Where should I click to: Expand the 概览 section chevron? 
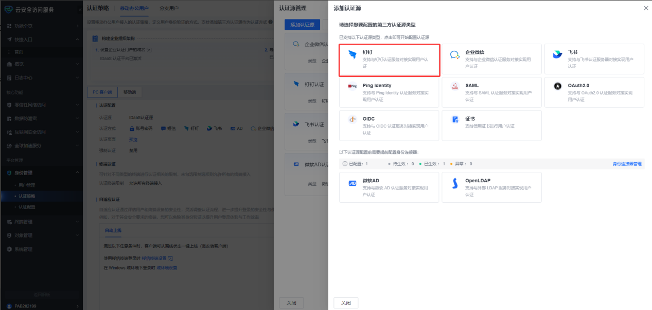pyautogui.click(x=78, y=64)
